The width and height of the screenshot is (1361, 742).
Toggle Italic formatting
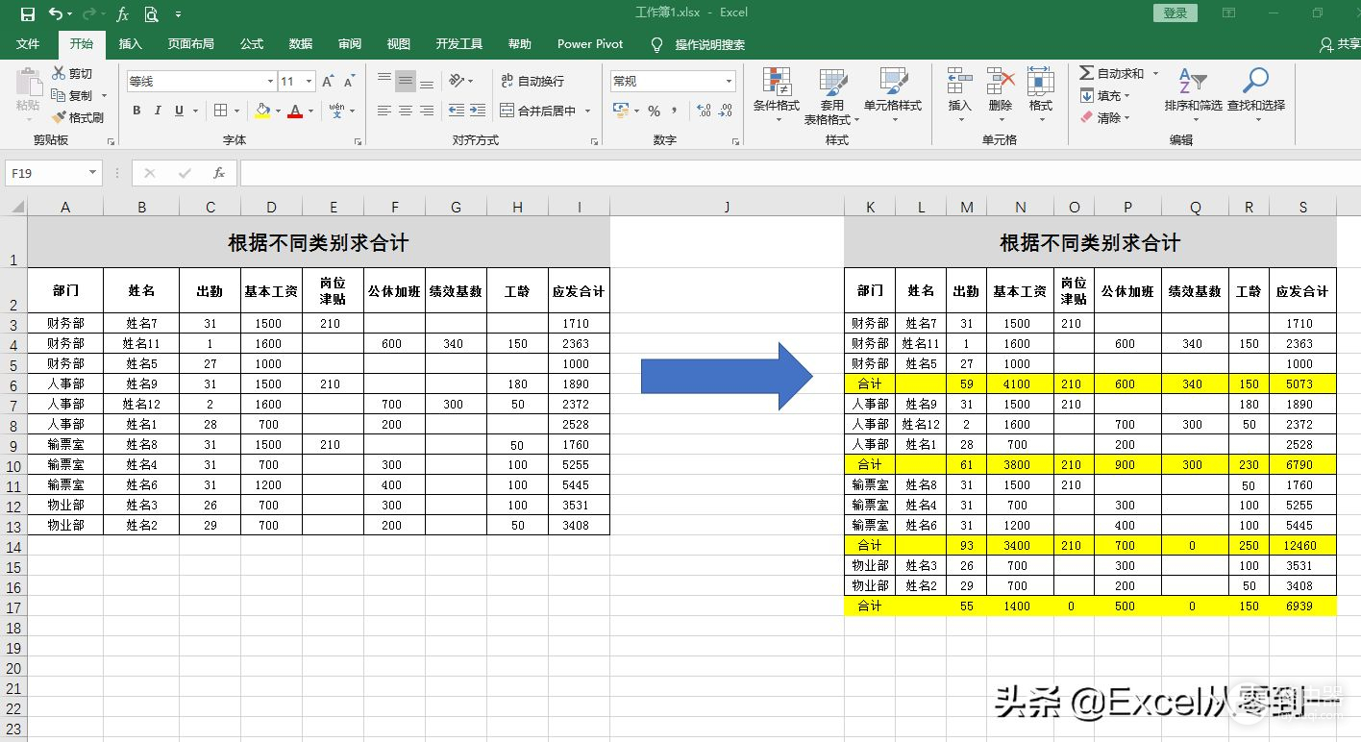point(158,111)
